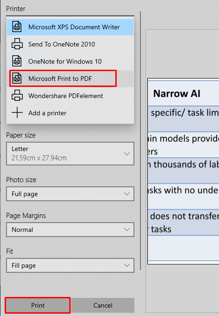Click the 'thousands of lab' preview row
219x316 pixels.
184,170
